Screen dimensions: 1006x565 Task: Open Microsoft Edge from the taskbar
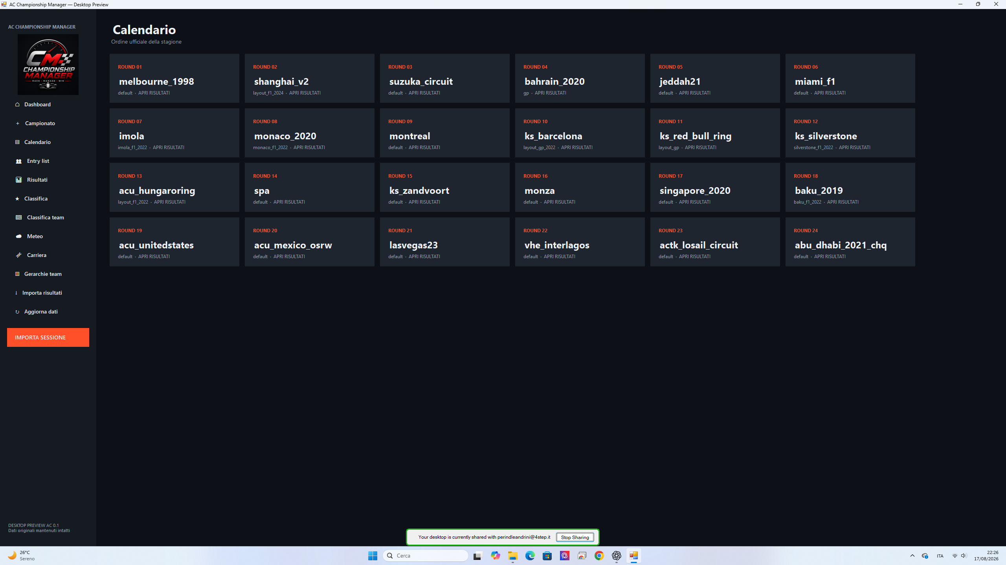(530, 556)
